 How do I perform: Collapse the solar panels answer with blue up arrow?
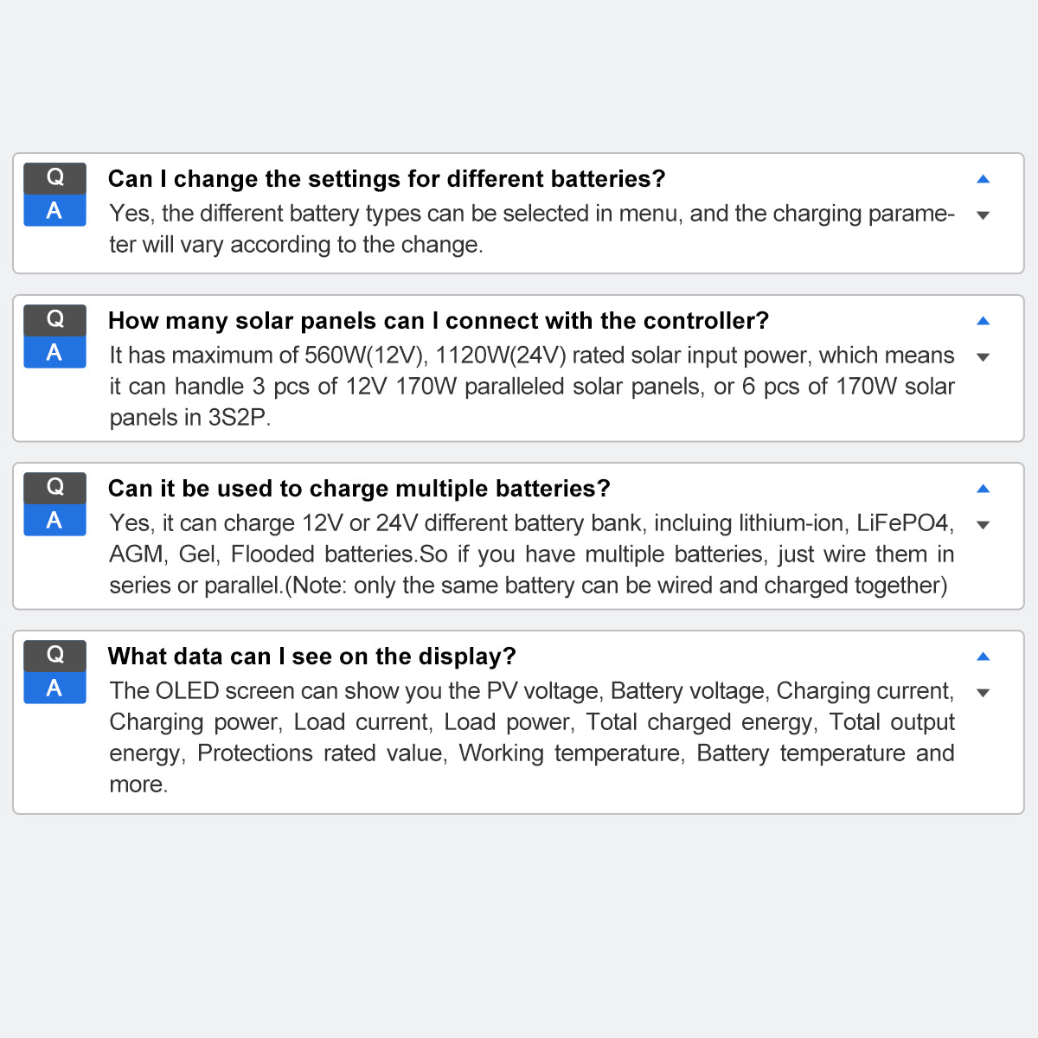(x=983, y=321)
